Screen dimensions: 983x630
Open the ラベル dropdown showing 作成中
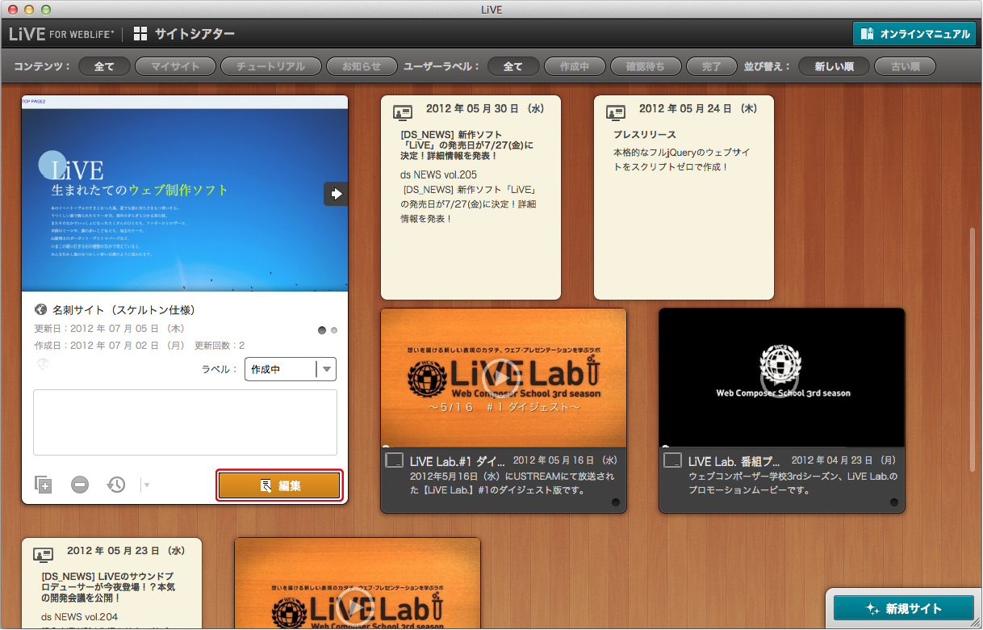pos(291,369)
